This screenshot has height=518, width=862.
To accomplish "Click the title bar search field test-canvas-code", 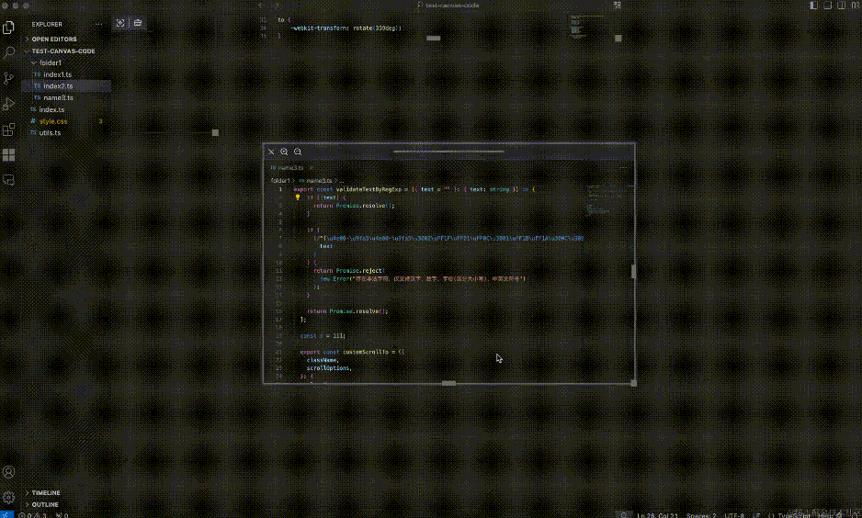I will coord(448,5).
